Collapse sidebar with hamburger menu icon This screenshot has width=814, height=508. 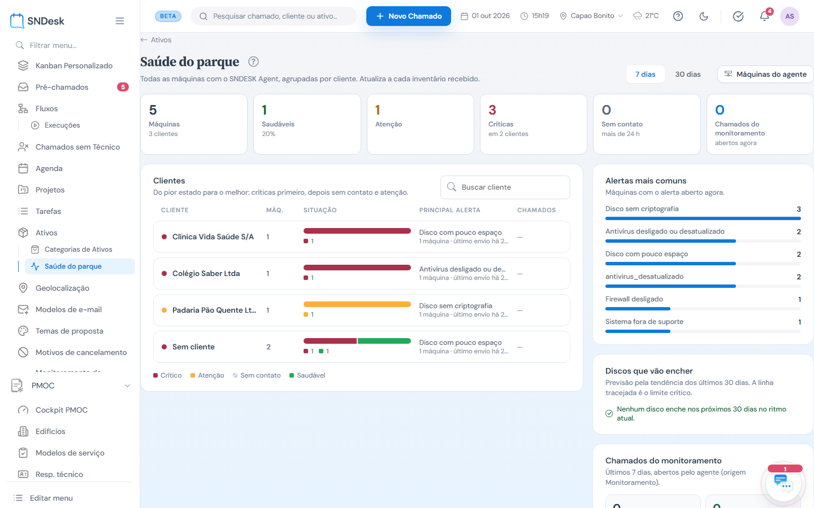120,21
